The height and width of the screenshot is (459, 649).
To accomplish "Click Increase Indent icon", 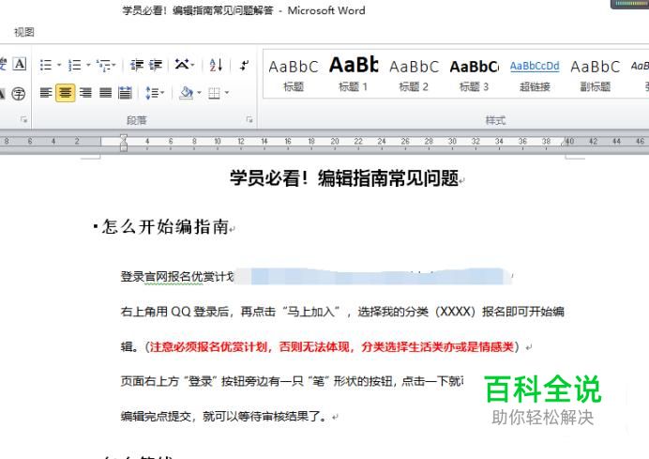I will pyautogui.click(x=156, y=65).
